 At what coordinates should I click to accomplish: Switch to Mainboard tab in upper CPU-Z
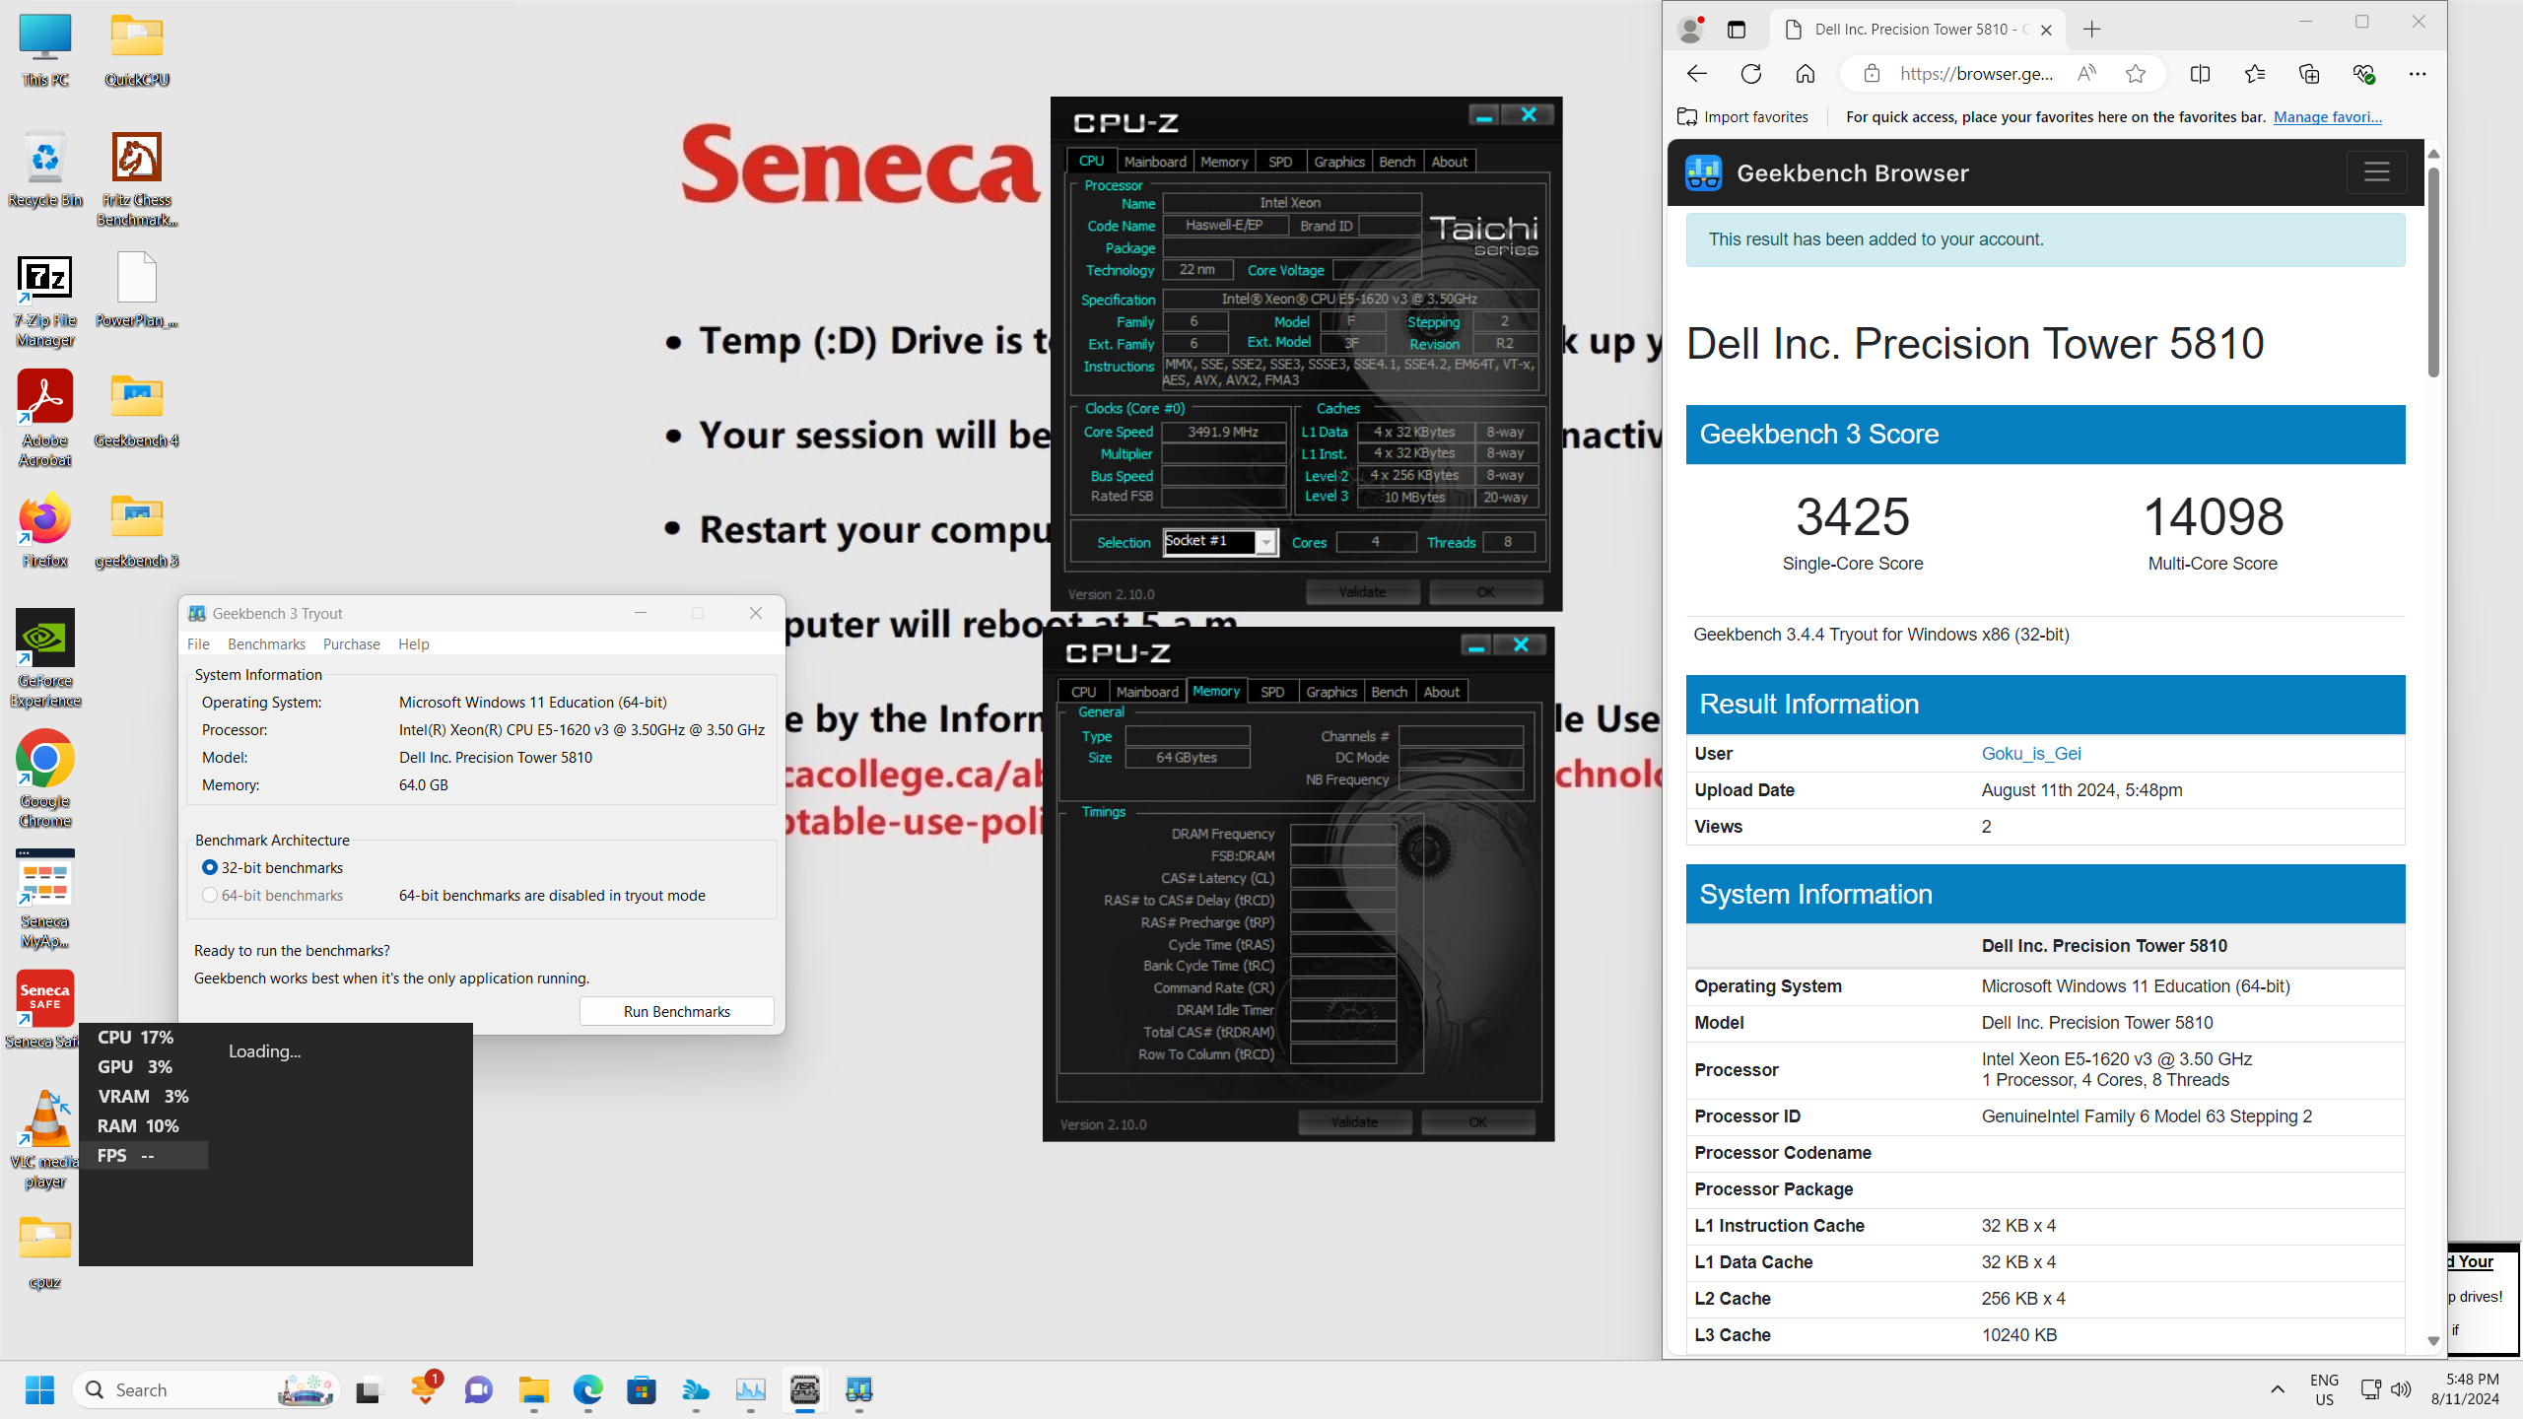point(1155,162)
